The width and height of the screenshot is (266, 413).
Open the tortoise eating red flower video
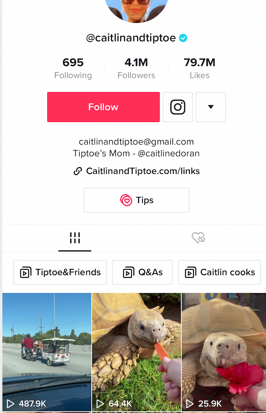(x=224, y=352)
